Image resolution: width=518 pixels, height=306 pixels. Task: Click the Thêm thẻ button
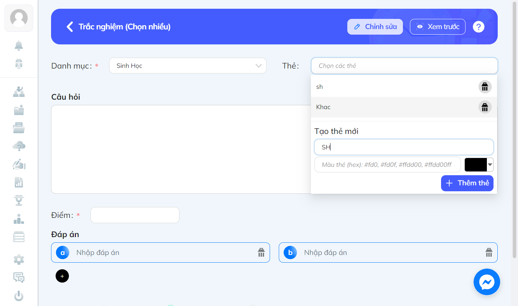coord(467,183)
